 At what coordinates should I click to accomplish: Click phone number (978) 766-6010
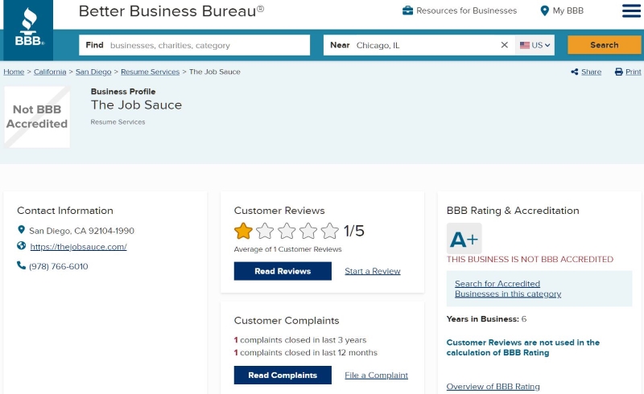coord(58,266)
